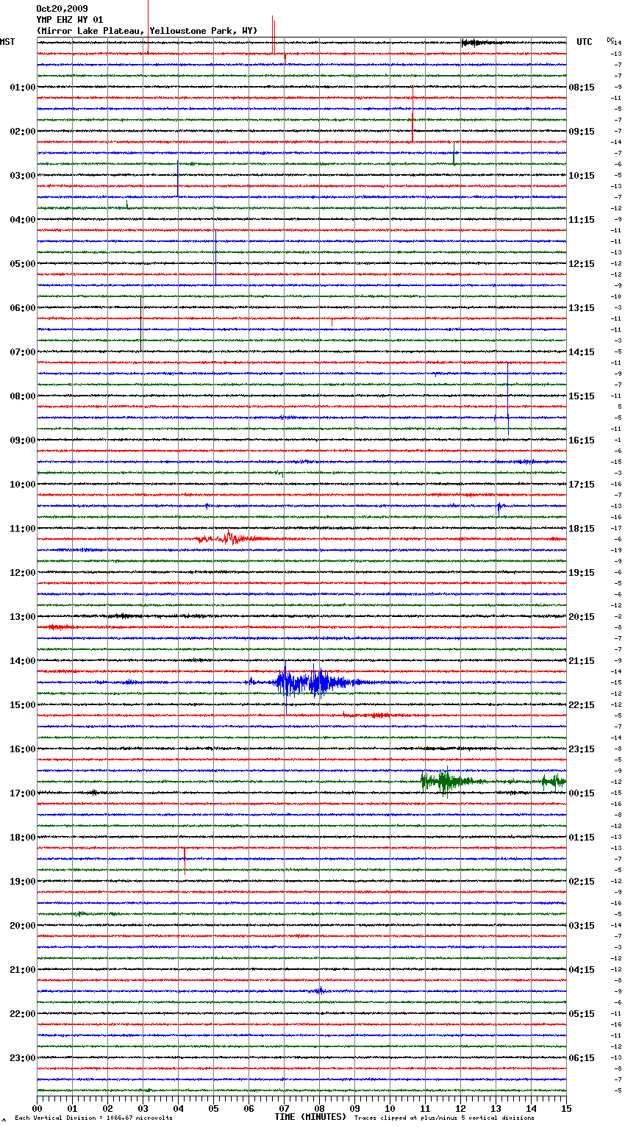The image size is (625, 1128).
Task: Click the 'MST' time zone label
Action: click(7, 42)
